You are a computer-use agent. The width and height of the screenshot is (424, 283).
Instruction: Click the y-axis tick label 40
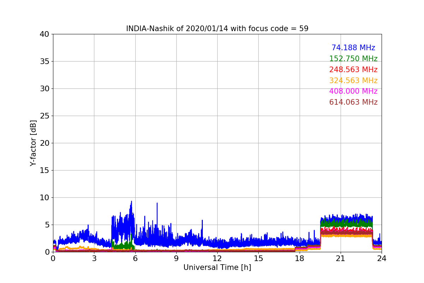[45, 34]
